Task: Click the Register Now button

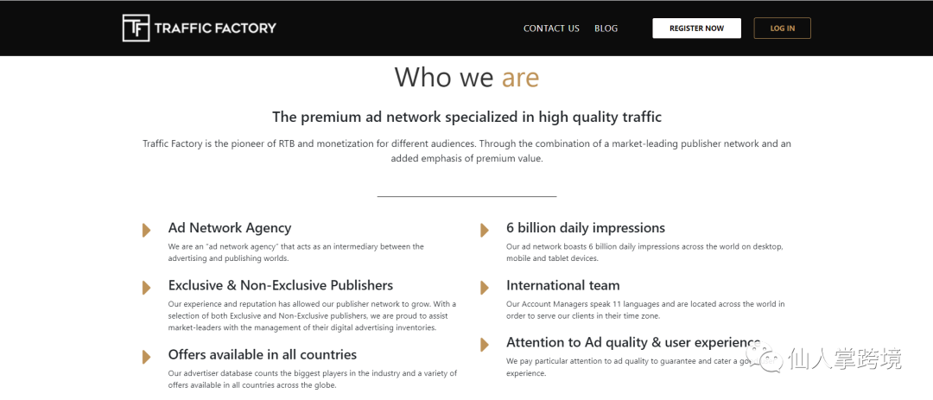Action: (x=697, y=28)
